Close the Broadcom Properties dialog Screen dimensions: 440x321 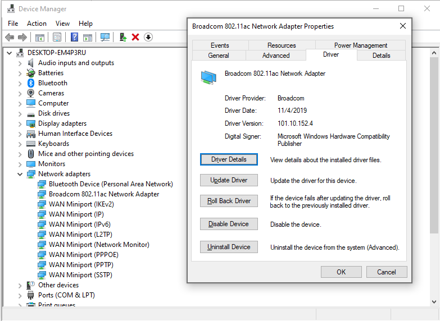tap(403, 26)
